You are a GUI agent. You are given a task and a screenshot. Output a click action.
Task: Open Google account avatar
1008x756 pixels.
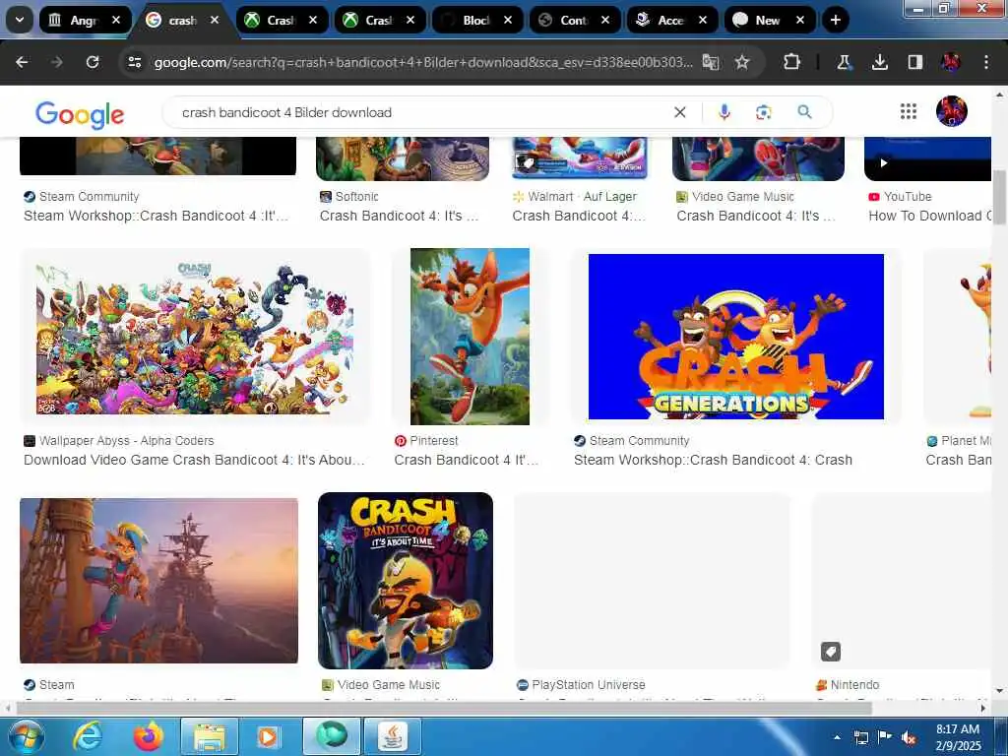[x=952, y=111]
